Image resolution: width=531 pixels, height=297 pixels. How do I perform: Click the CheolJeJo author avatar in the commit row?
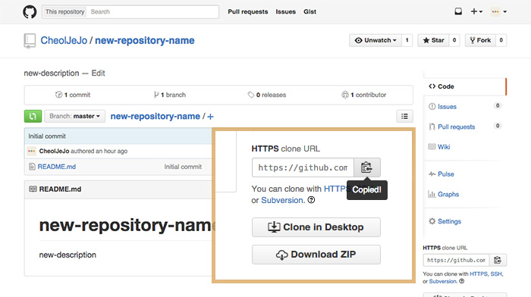coord(32,151)
